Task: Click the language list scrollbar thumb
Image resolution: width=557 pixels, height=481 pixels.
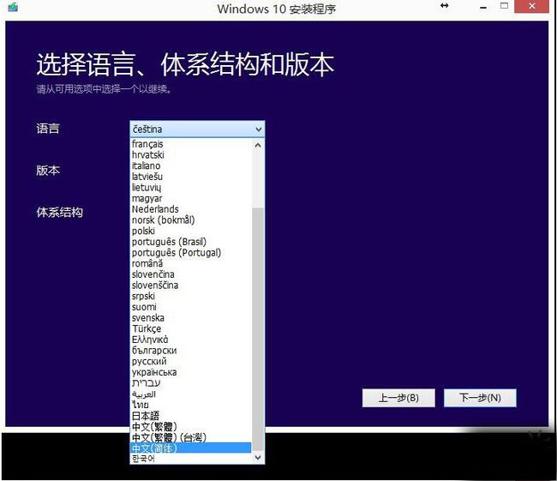Action: (258, 329)
